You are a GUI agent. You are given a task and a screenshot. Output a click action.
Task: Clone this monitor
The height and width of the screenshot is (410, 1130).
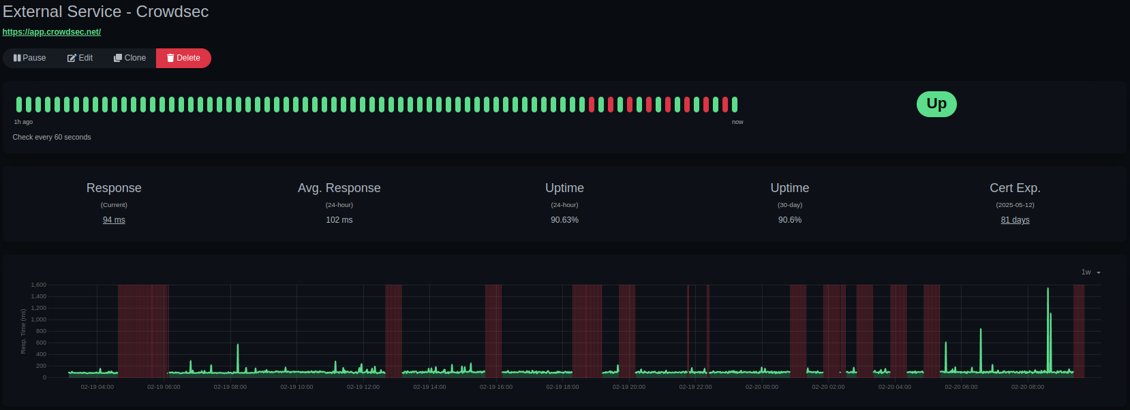tap(129, 58)
